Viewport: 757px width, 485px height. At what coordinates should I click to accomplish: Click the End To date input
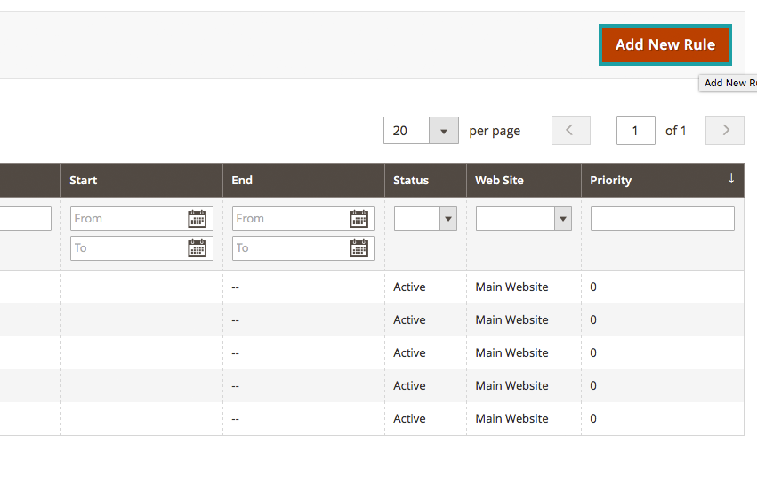click(x=289, y=248)
